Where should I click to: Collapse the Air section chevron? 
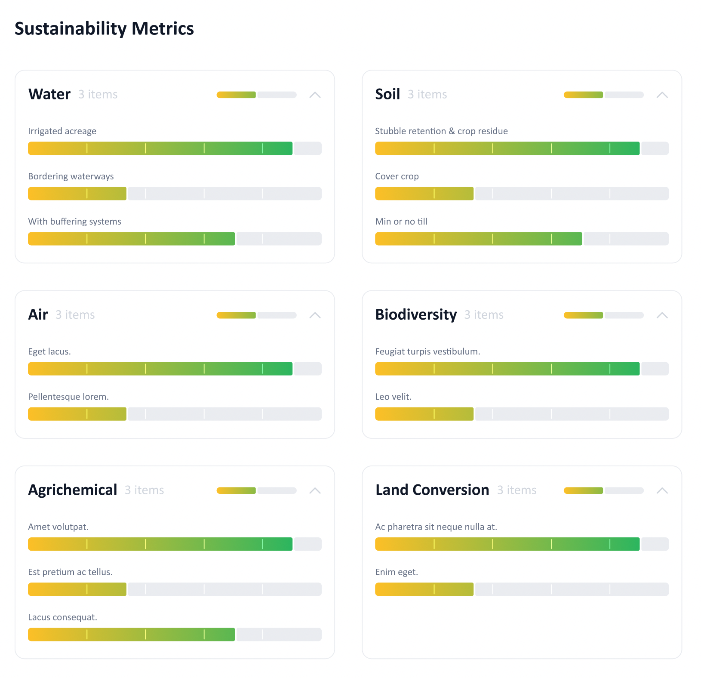click(315, 315)
